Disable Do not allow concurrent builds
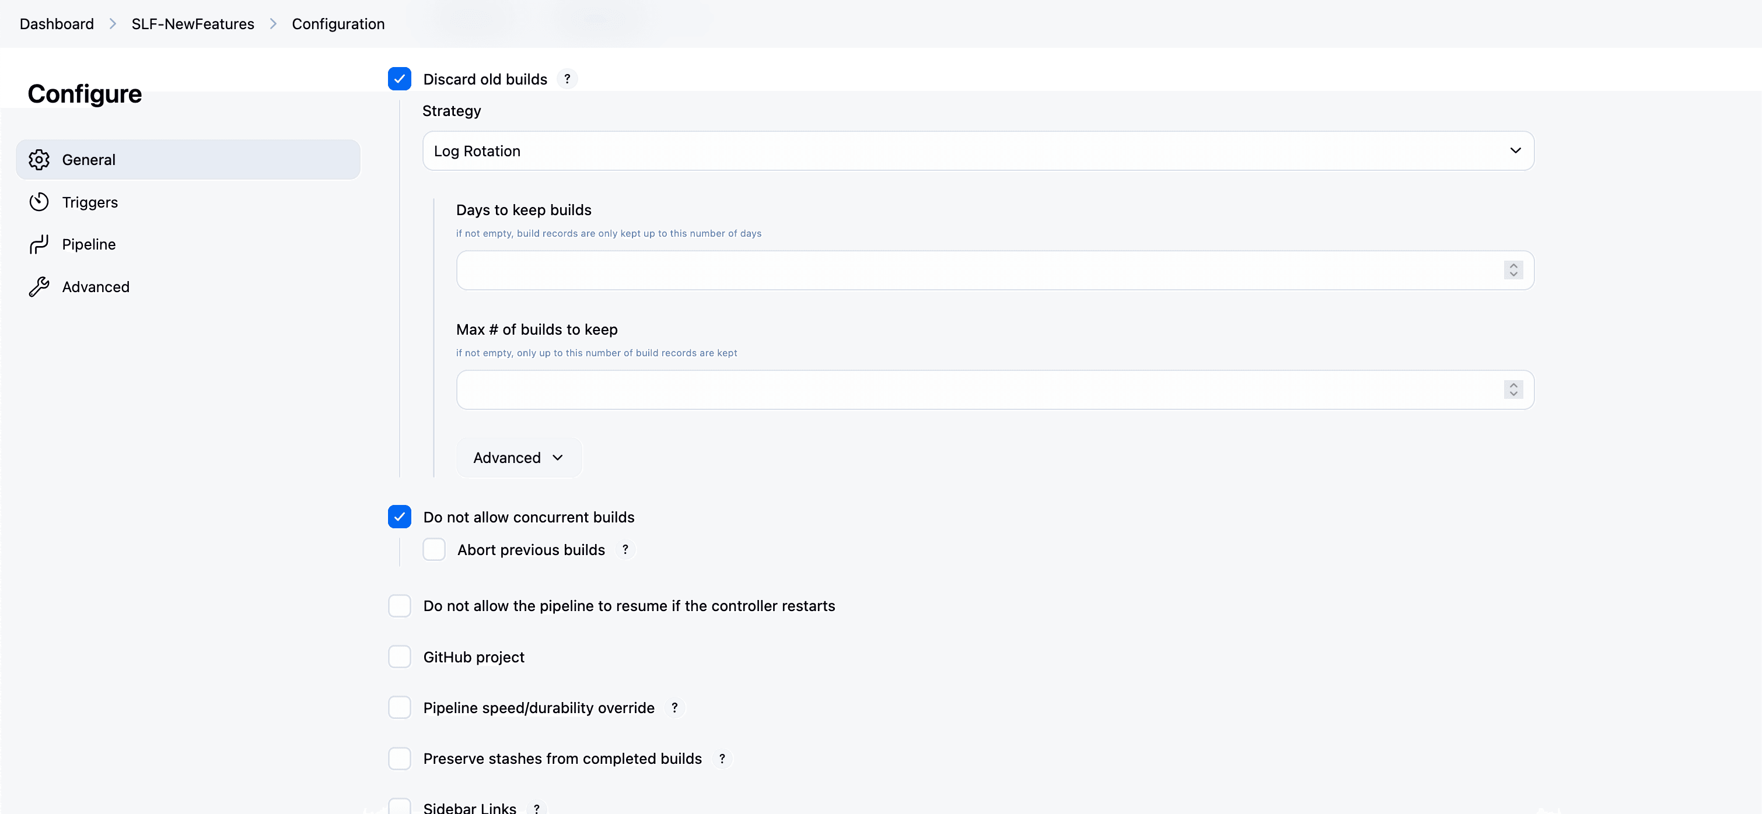The width and height of the screenshot is (1762, 814). click(400, 517)
